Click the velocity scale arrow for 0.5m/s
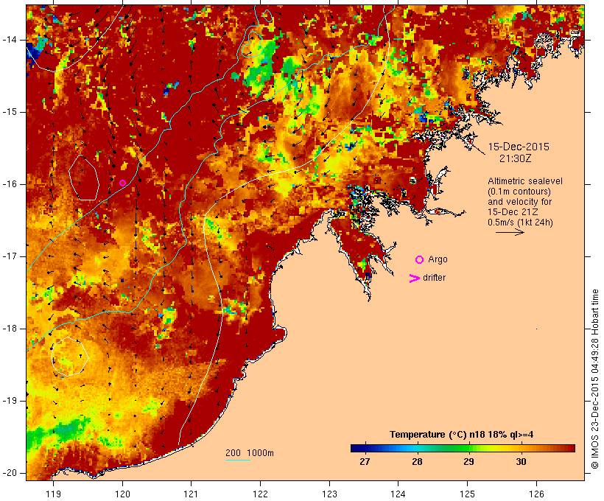Screen dimensions: 604x501 (x=510, y=232)
